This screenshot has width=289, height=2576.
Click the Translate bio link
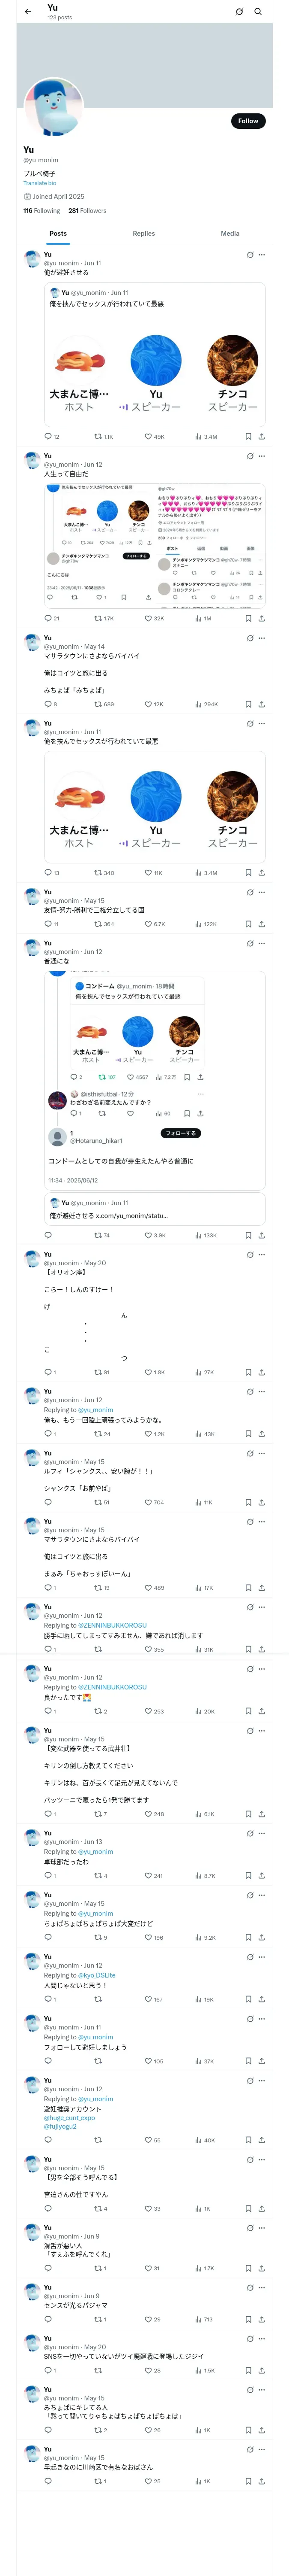pyautogui.click(x=40, y=183)
